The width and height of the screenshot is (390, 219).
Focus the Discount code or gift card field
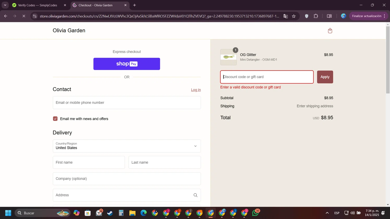click(267, 77)
